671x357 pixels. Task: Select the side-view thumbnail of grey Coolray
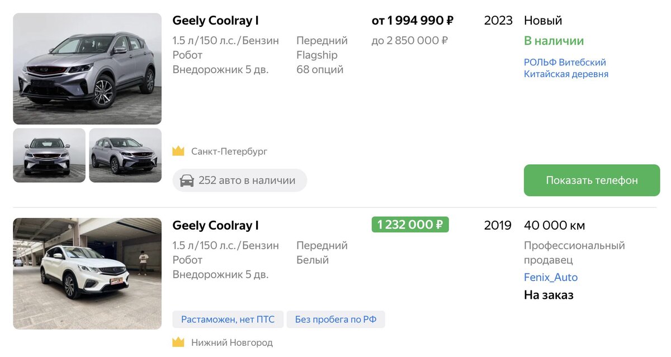click(x=125, y=155)
